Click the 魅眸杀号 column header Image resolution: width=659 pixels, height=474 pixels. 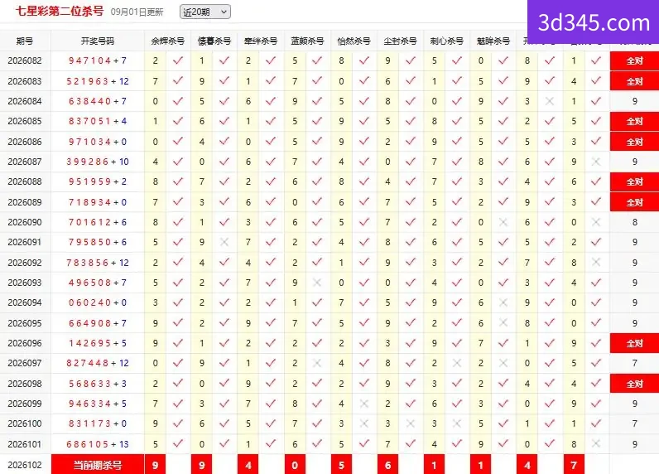point(493,41)
